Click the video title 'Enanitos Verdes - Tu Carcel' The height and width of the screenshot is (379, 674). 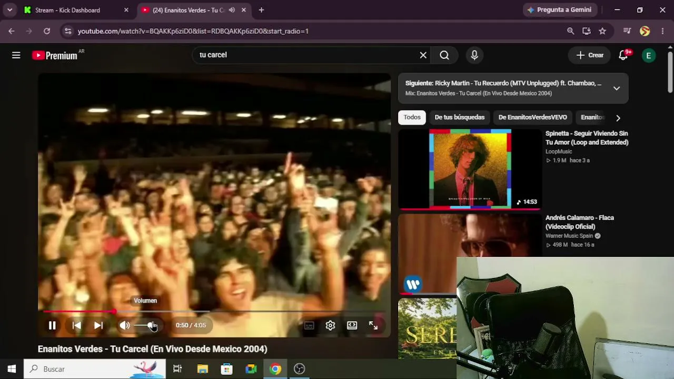(x=153, y=349)
